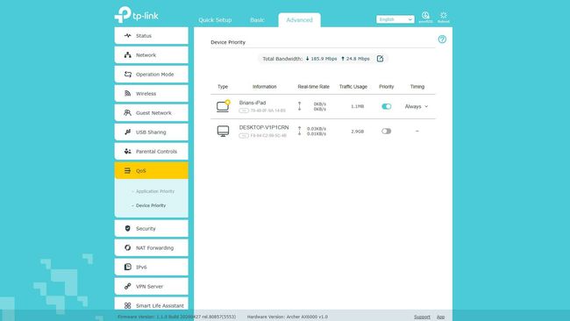570x321 pixels.
Task: Open Security section in sidebar
Action: (x=151, y=228)
